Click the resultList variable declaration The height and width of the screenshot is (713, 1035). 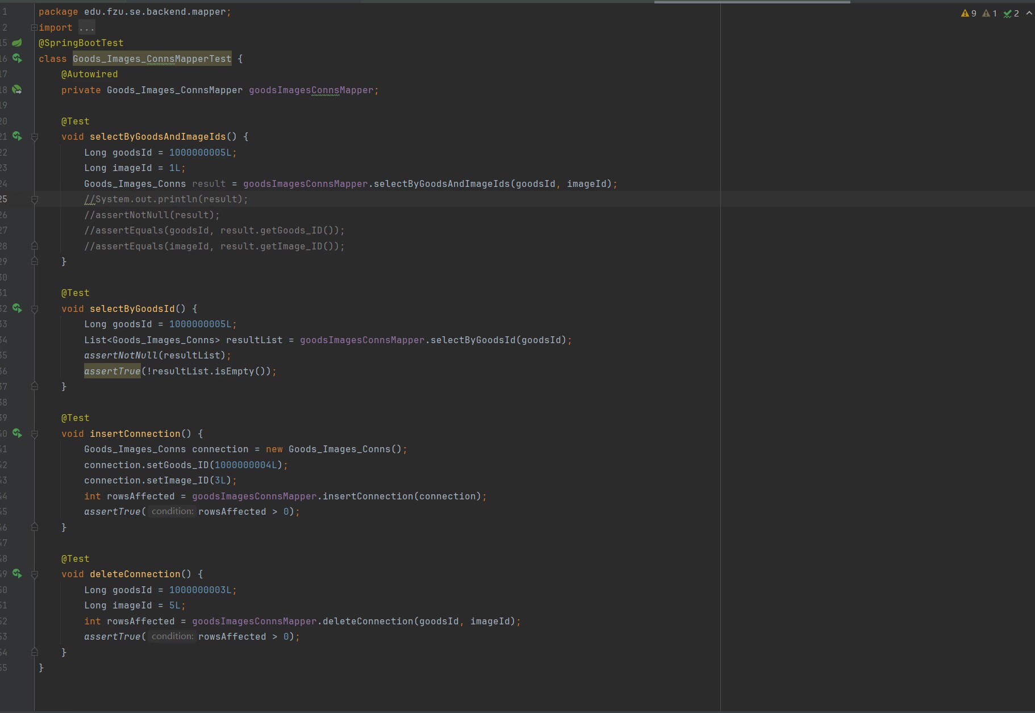254,340
